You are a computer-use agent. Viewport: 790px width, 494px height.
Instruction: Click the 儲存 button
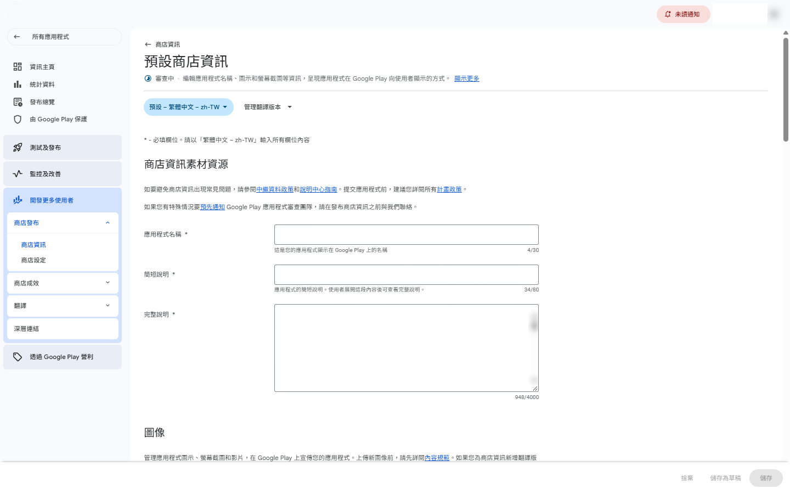click(766, 478)
